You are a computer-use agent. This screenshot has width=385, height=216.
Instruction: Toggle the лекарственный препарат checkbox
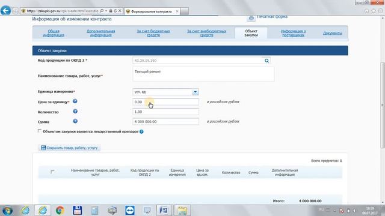(40, 131)
